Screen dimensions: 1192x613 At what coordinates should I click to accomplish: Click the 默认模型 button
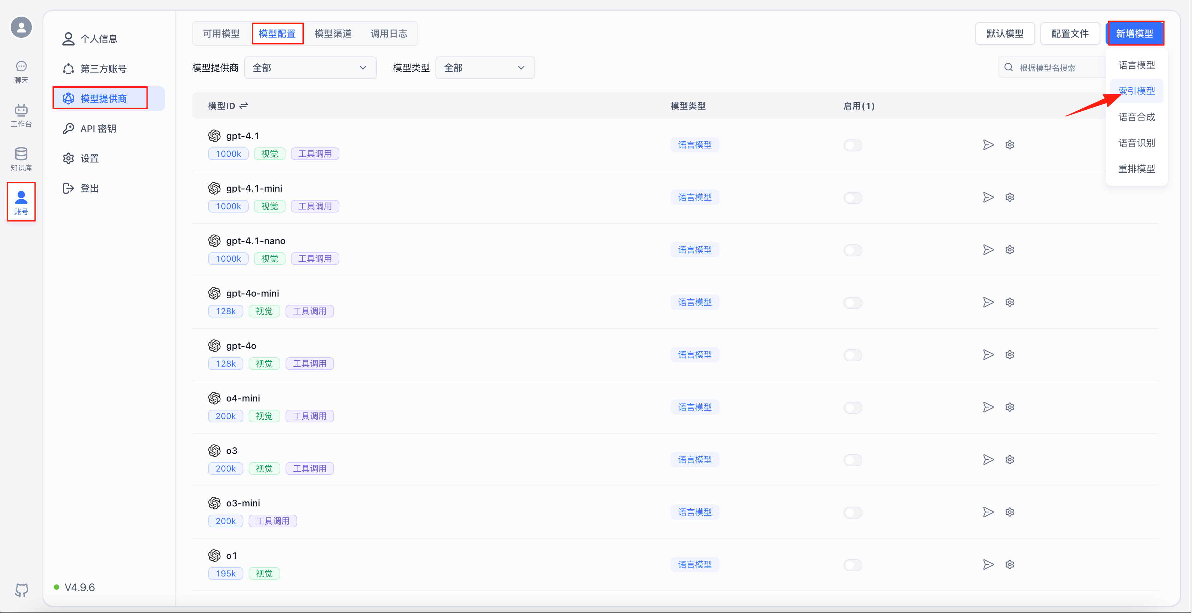tap(1005, 34)
